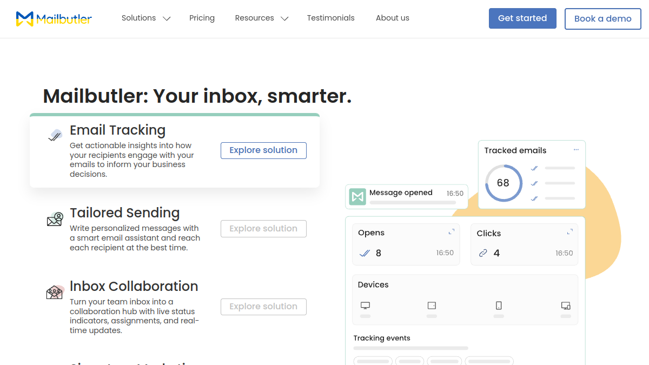Image resolution: width=649 pixels, height=365 pixels.
Task: Open the Testimonials page
Action: 331,18
